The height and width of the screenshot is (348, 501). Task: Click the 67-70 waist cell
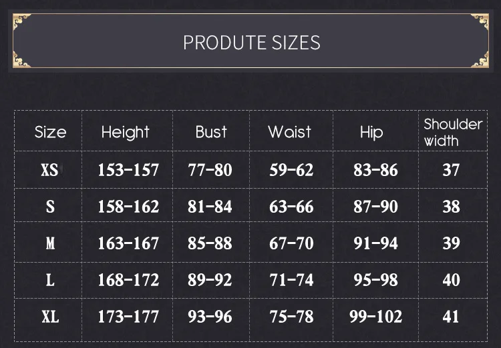point(291,243)
